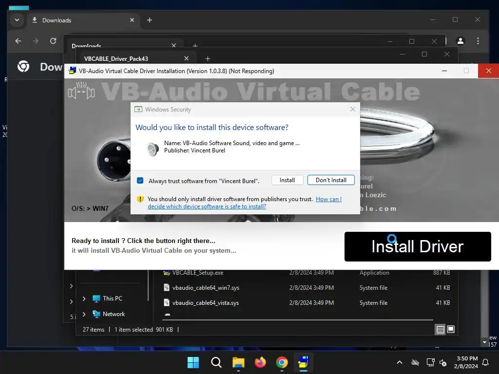Click the Don't Install button
Image resolution: width=499 pixels, height=374 pixels.
click(x=331, y=180)
